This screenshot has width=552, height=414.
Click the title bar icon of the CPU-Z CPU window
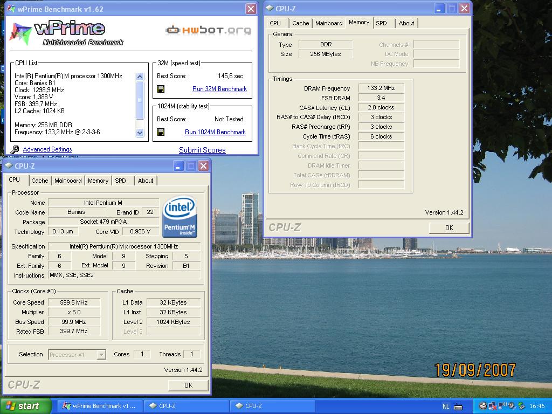tap(9, 166)
